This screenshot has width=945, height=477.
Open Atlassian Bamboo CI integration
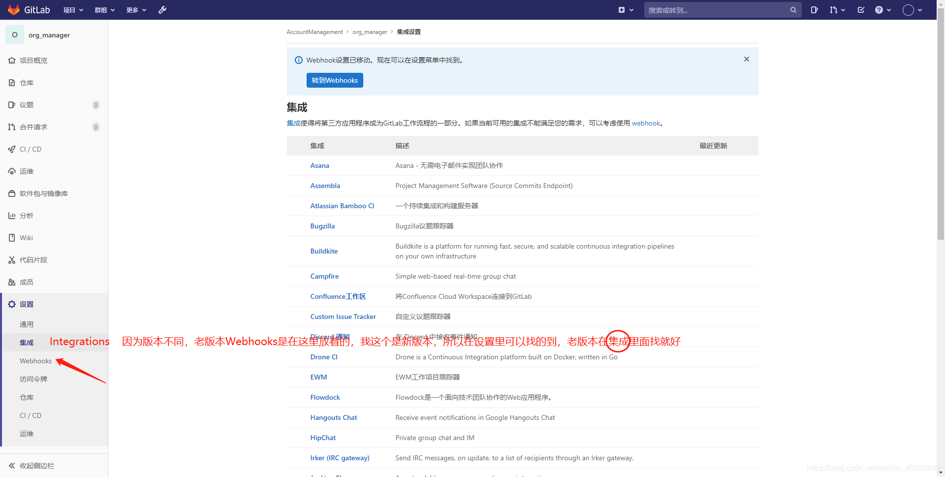pyautogui.click(x=342, y=206)
